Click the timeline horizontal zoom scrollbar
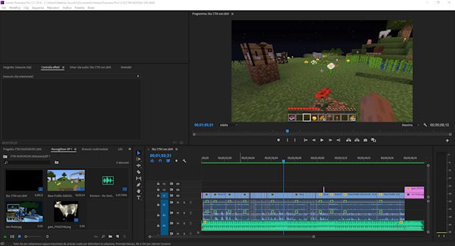 tap(232, 237)
